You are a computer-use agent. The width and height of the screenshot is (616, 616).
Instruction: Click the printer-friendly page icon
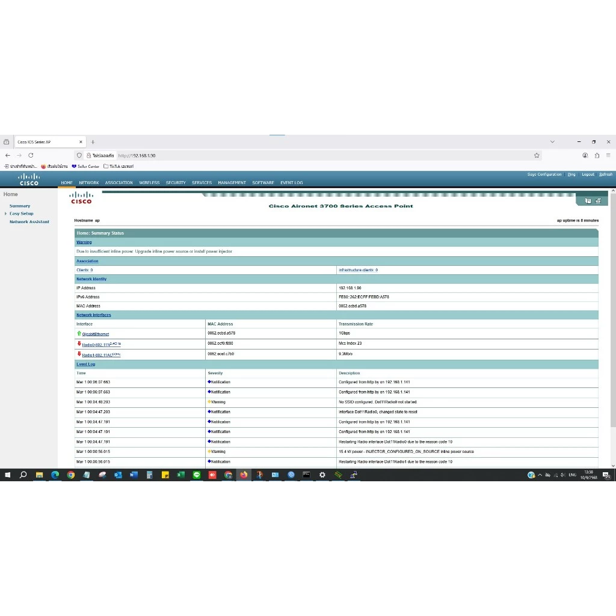pos(598,201)
